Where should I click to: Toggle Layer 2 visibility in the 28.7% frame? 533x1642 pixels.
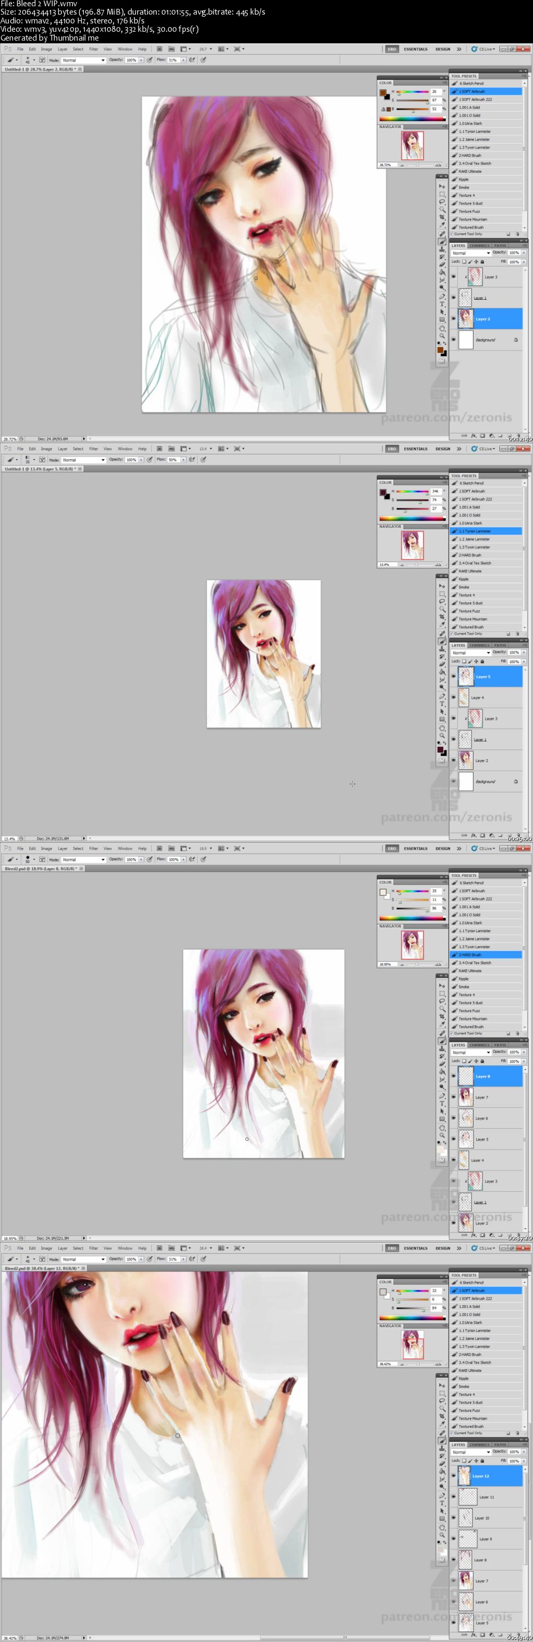click(x=453, y=319)
